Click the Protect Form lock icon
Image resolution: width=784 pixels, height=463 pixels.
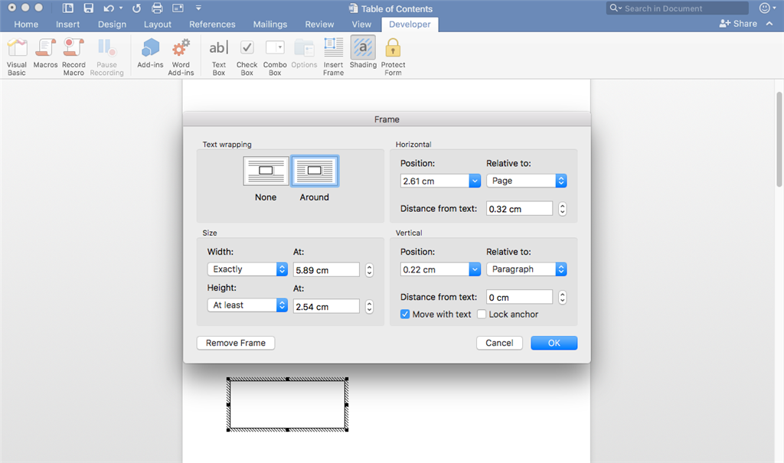click(393, 48)
